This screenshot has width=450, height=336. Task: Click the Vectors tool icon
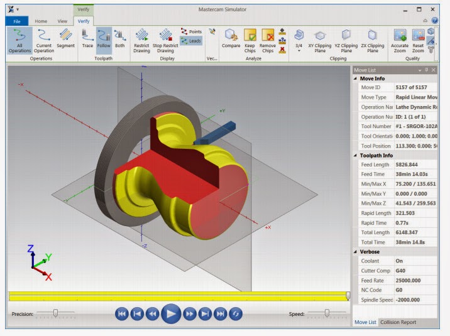pyautogui.click(x=212, y=31)
